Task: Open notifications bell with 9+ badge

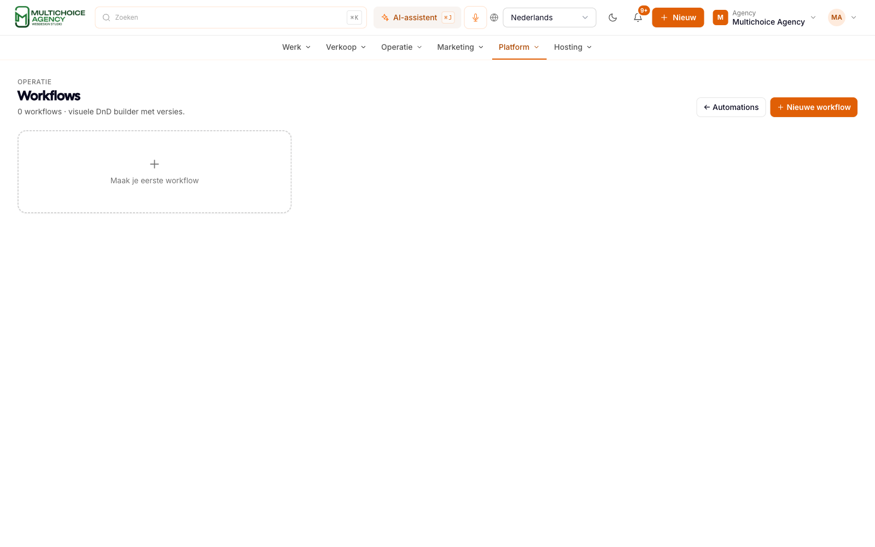Action: tap(638, 18)
